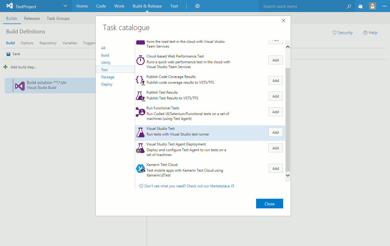The width and height of the screenshot is (390, 246).
Task: Click the Visual Studio Test flask icon
Action: (x=140, y=133)
